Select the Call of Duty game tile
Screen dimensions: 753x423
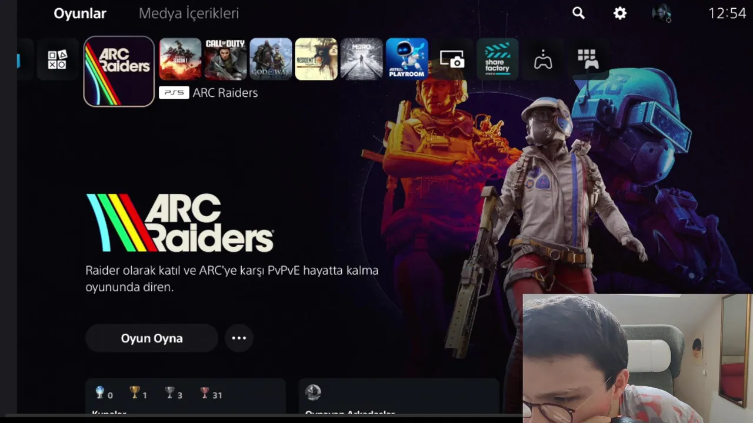[225, 59]
